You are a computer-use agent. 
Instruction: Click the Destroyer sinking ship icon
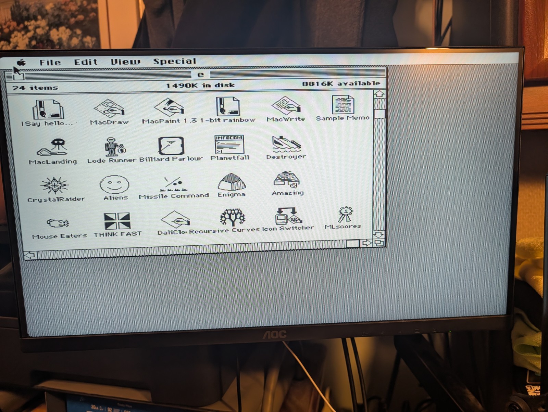point(286,144)
